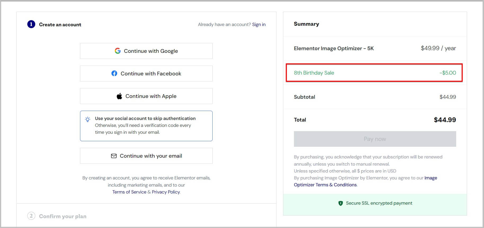484x228 pixels.
Task: Click the envelope email icon
Action: tap(114, 156)
